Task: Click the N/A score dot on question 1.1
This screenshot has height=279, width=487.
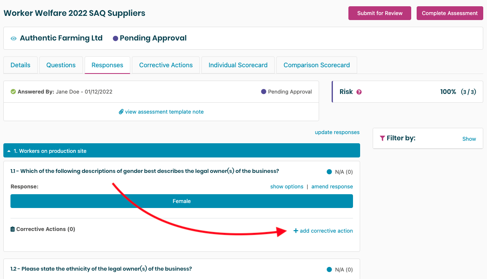Action: [x=329, y=172]
